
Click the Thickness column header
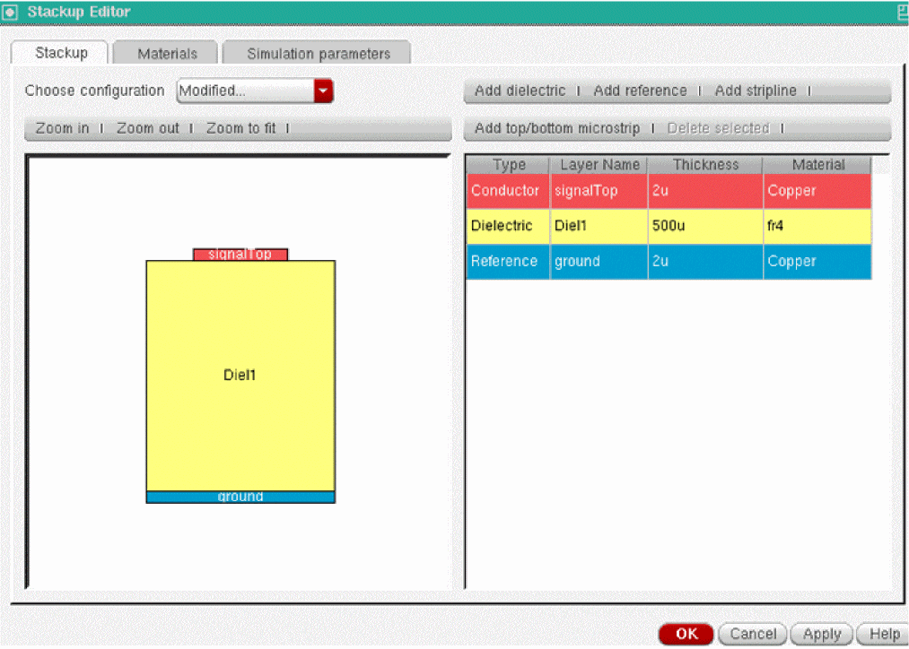705,165
